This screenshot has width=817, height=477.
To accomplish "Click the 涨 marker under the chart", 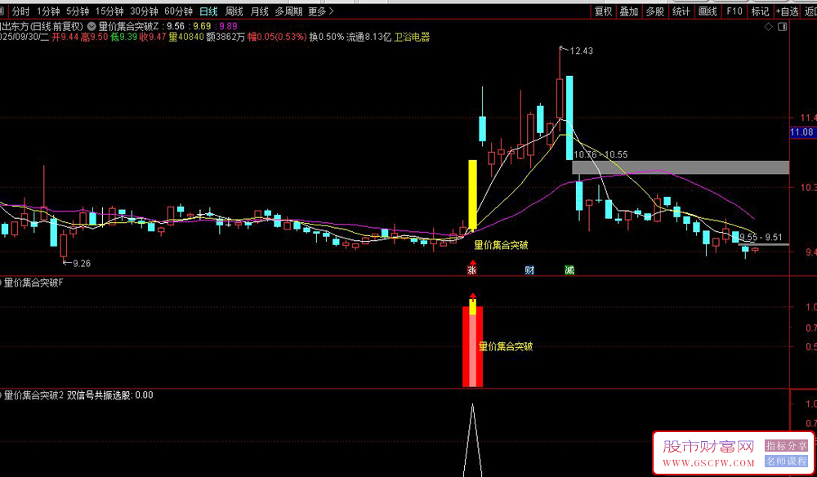I will (x=472, y=270).
